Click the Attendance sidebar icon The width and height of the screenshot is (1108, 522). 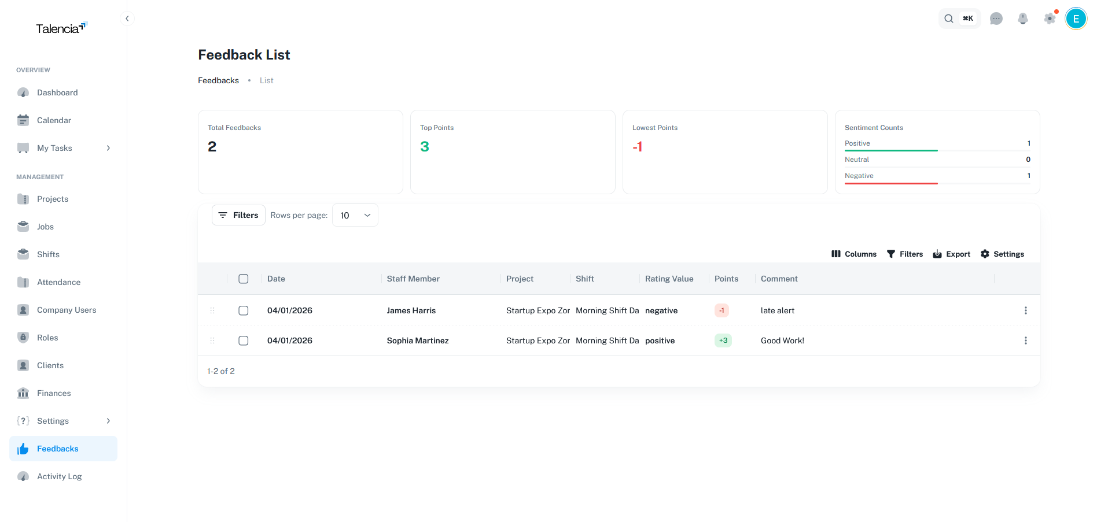23,282
